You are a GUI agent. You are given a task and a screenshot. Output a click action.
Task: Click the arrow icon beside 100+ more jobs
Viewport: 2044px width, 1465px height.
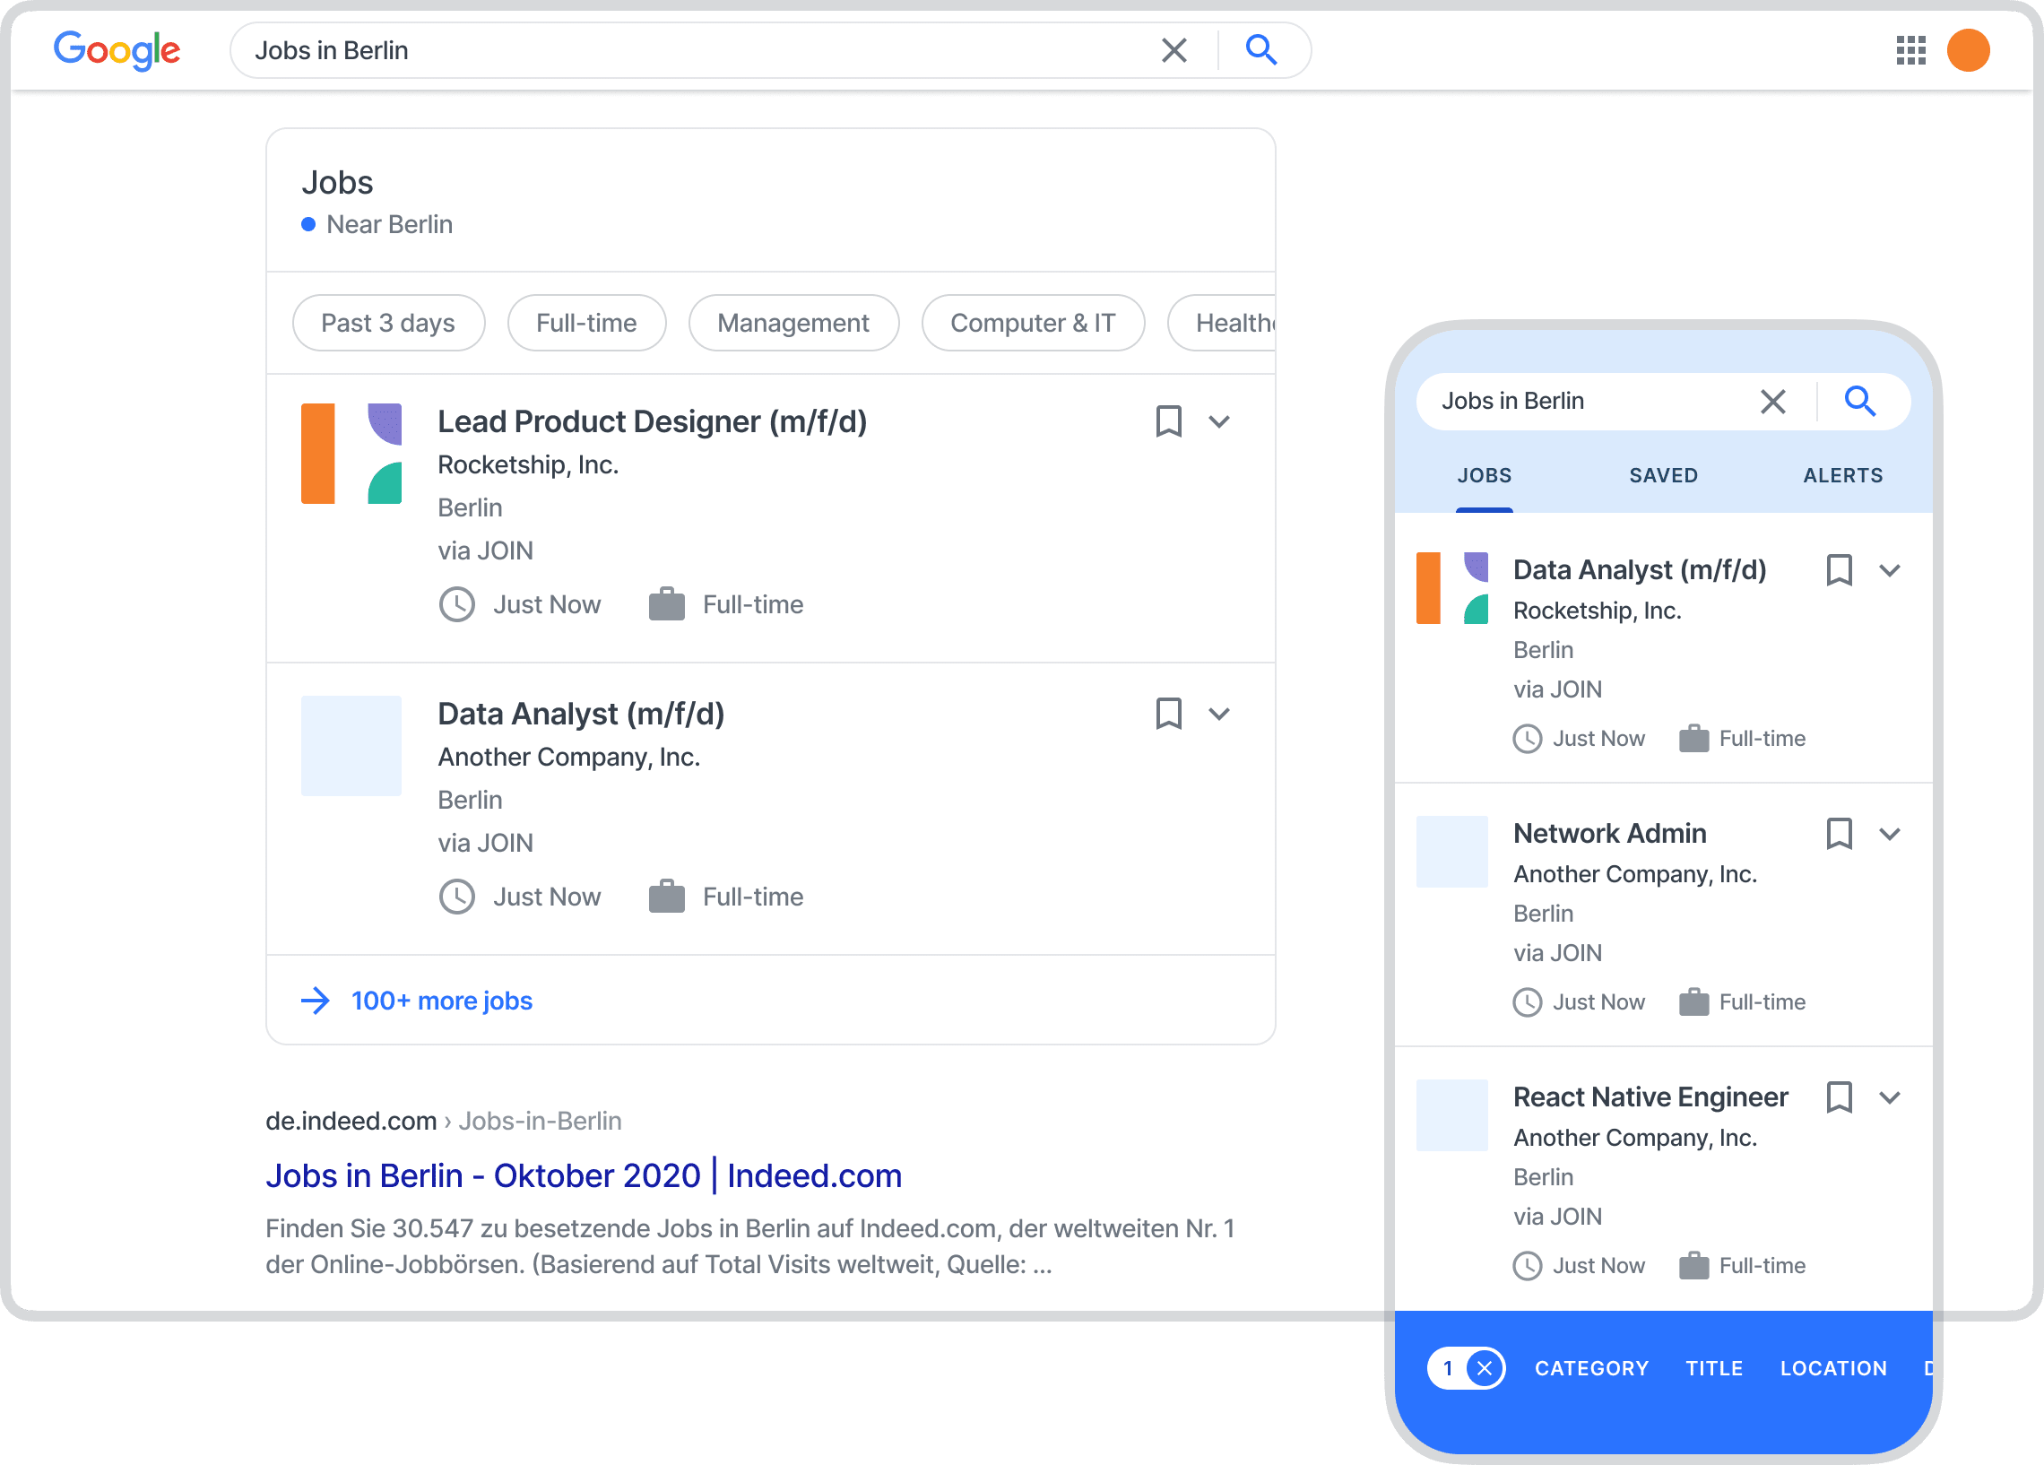[x=315, y=1001]
